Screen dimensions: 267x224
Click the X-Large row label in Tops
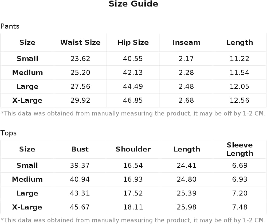(27, 207)
